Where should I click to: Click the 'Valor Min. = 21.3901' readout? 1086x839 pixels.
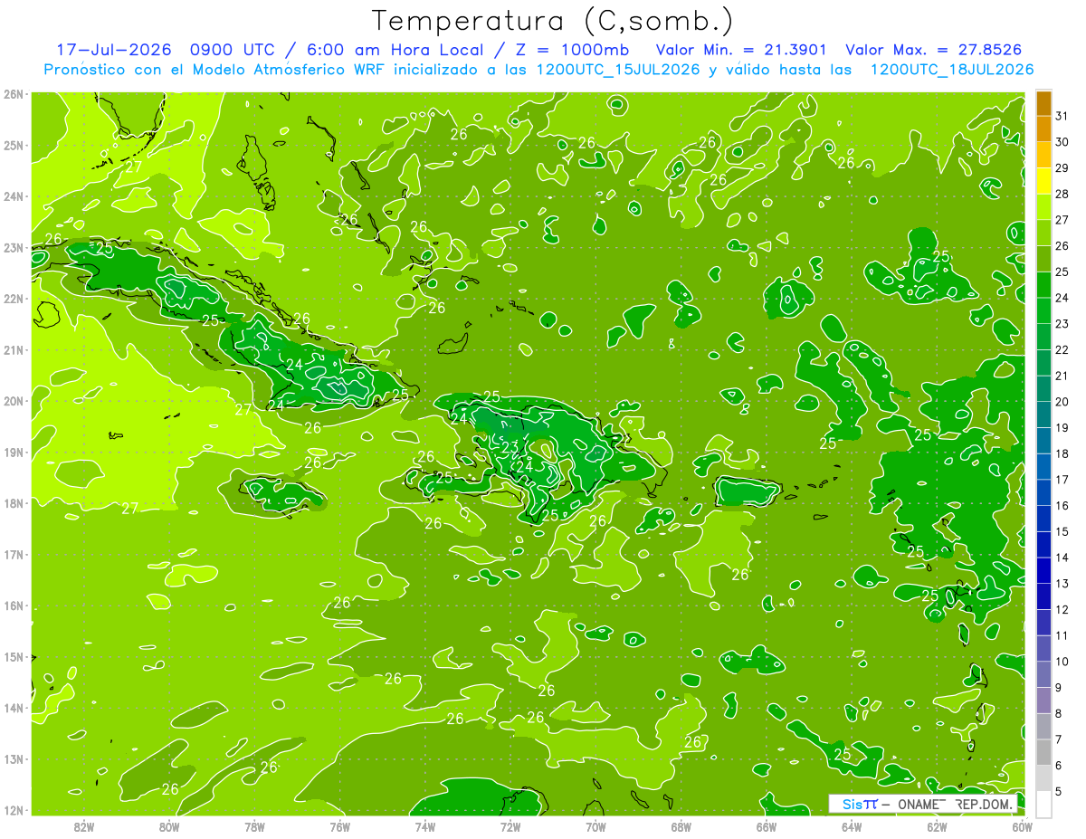click(x=740, y=50)
